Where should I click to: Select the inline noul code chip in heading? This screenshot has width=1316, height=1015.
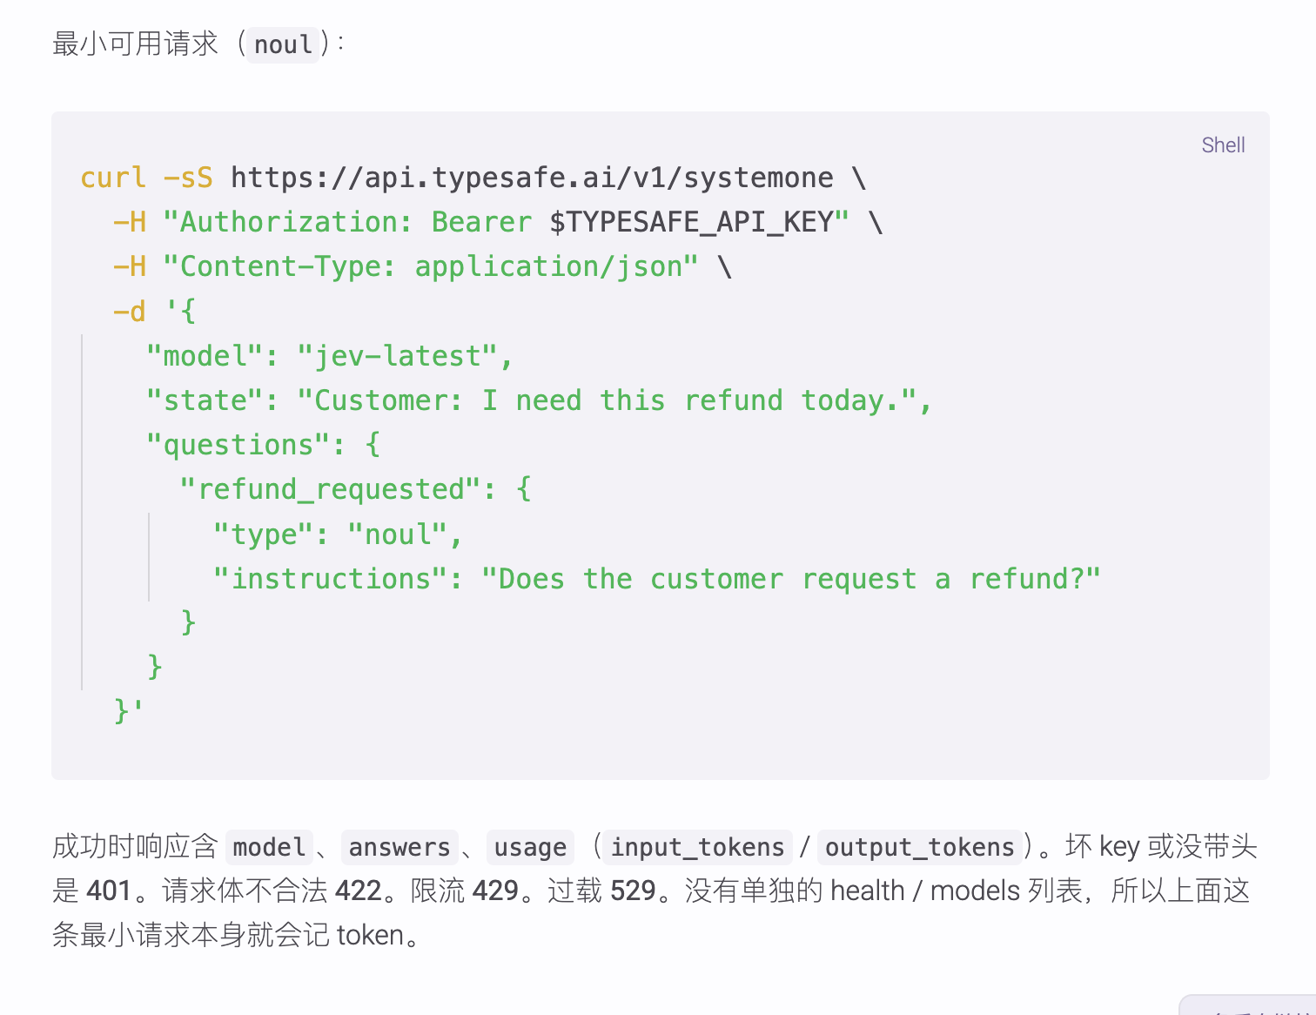click(x=283, y=44)
